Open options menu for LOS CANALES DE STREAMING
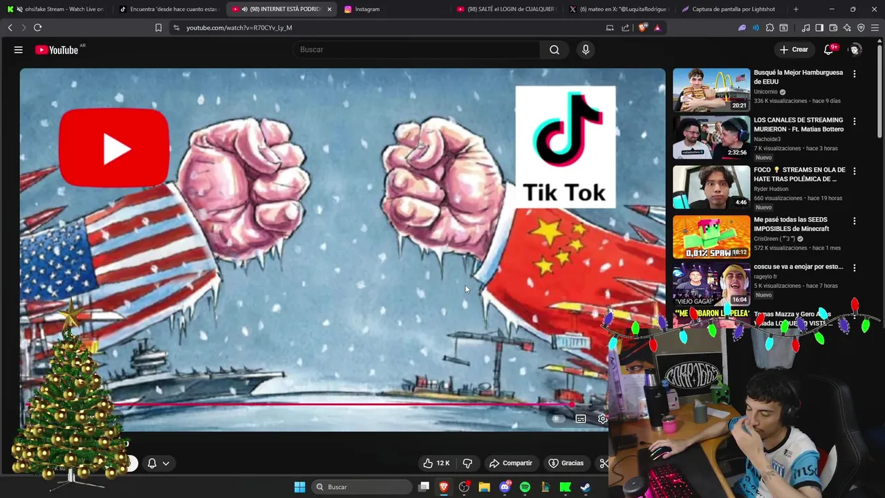The height and width of the screenshot is (498, 885). 855,121
